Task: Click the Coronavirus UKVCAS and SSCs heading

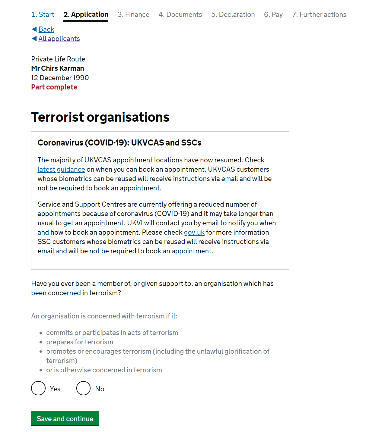Action: click(x=119, y=143)
